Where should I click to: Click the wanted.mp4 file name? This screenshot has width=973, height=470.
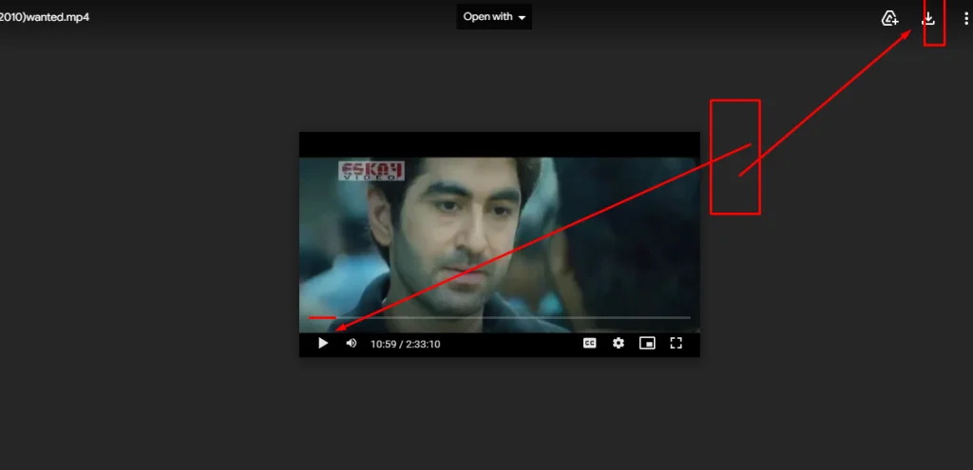[x=44, y=17]
